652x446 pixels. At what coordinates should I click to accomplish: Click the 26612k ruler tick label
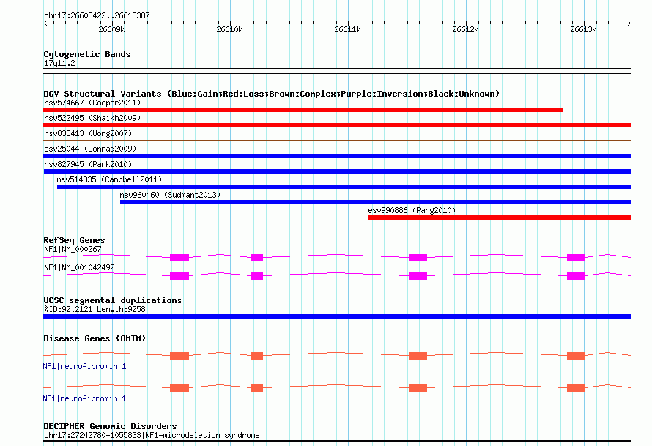point(465,29)
